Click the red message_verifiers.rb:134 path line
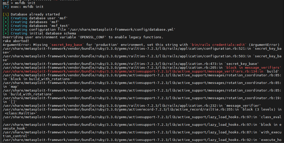Viewport: 284px width, 143px height. pyautogui.click(x=133, y=71)
